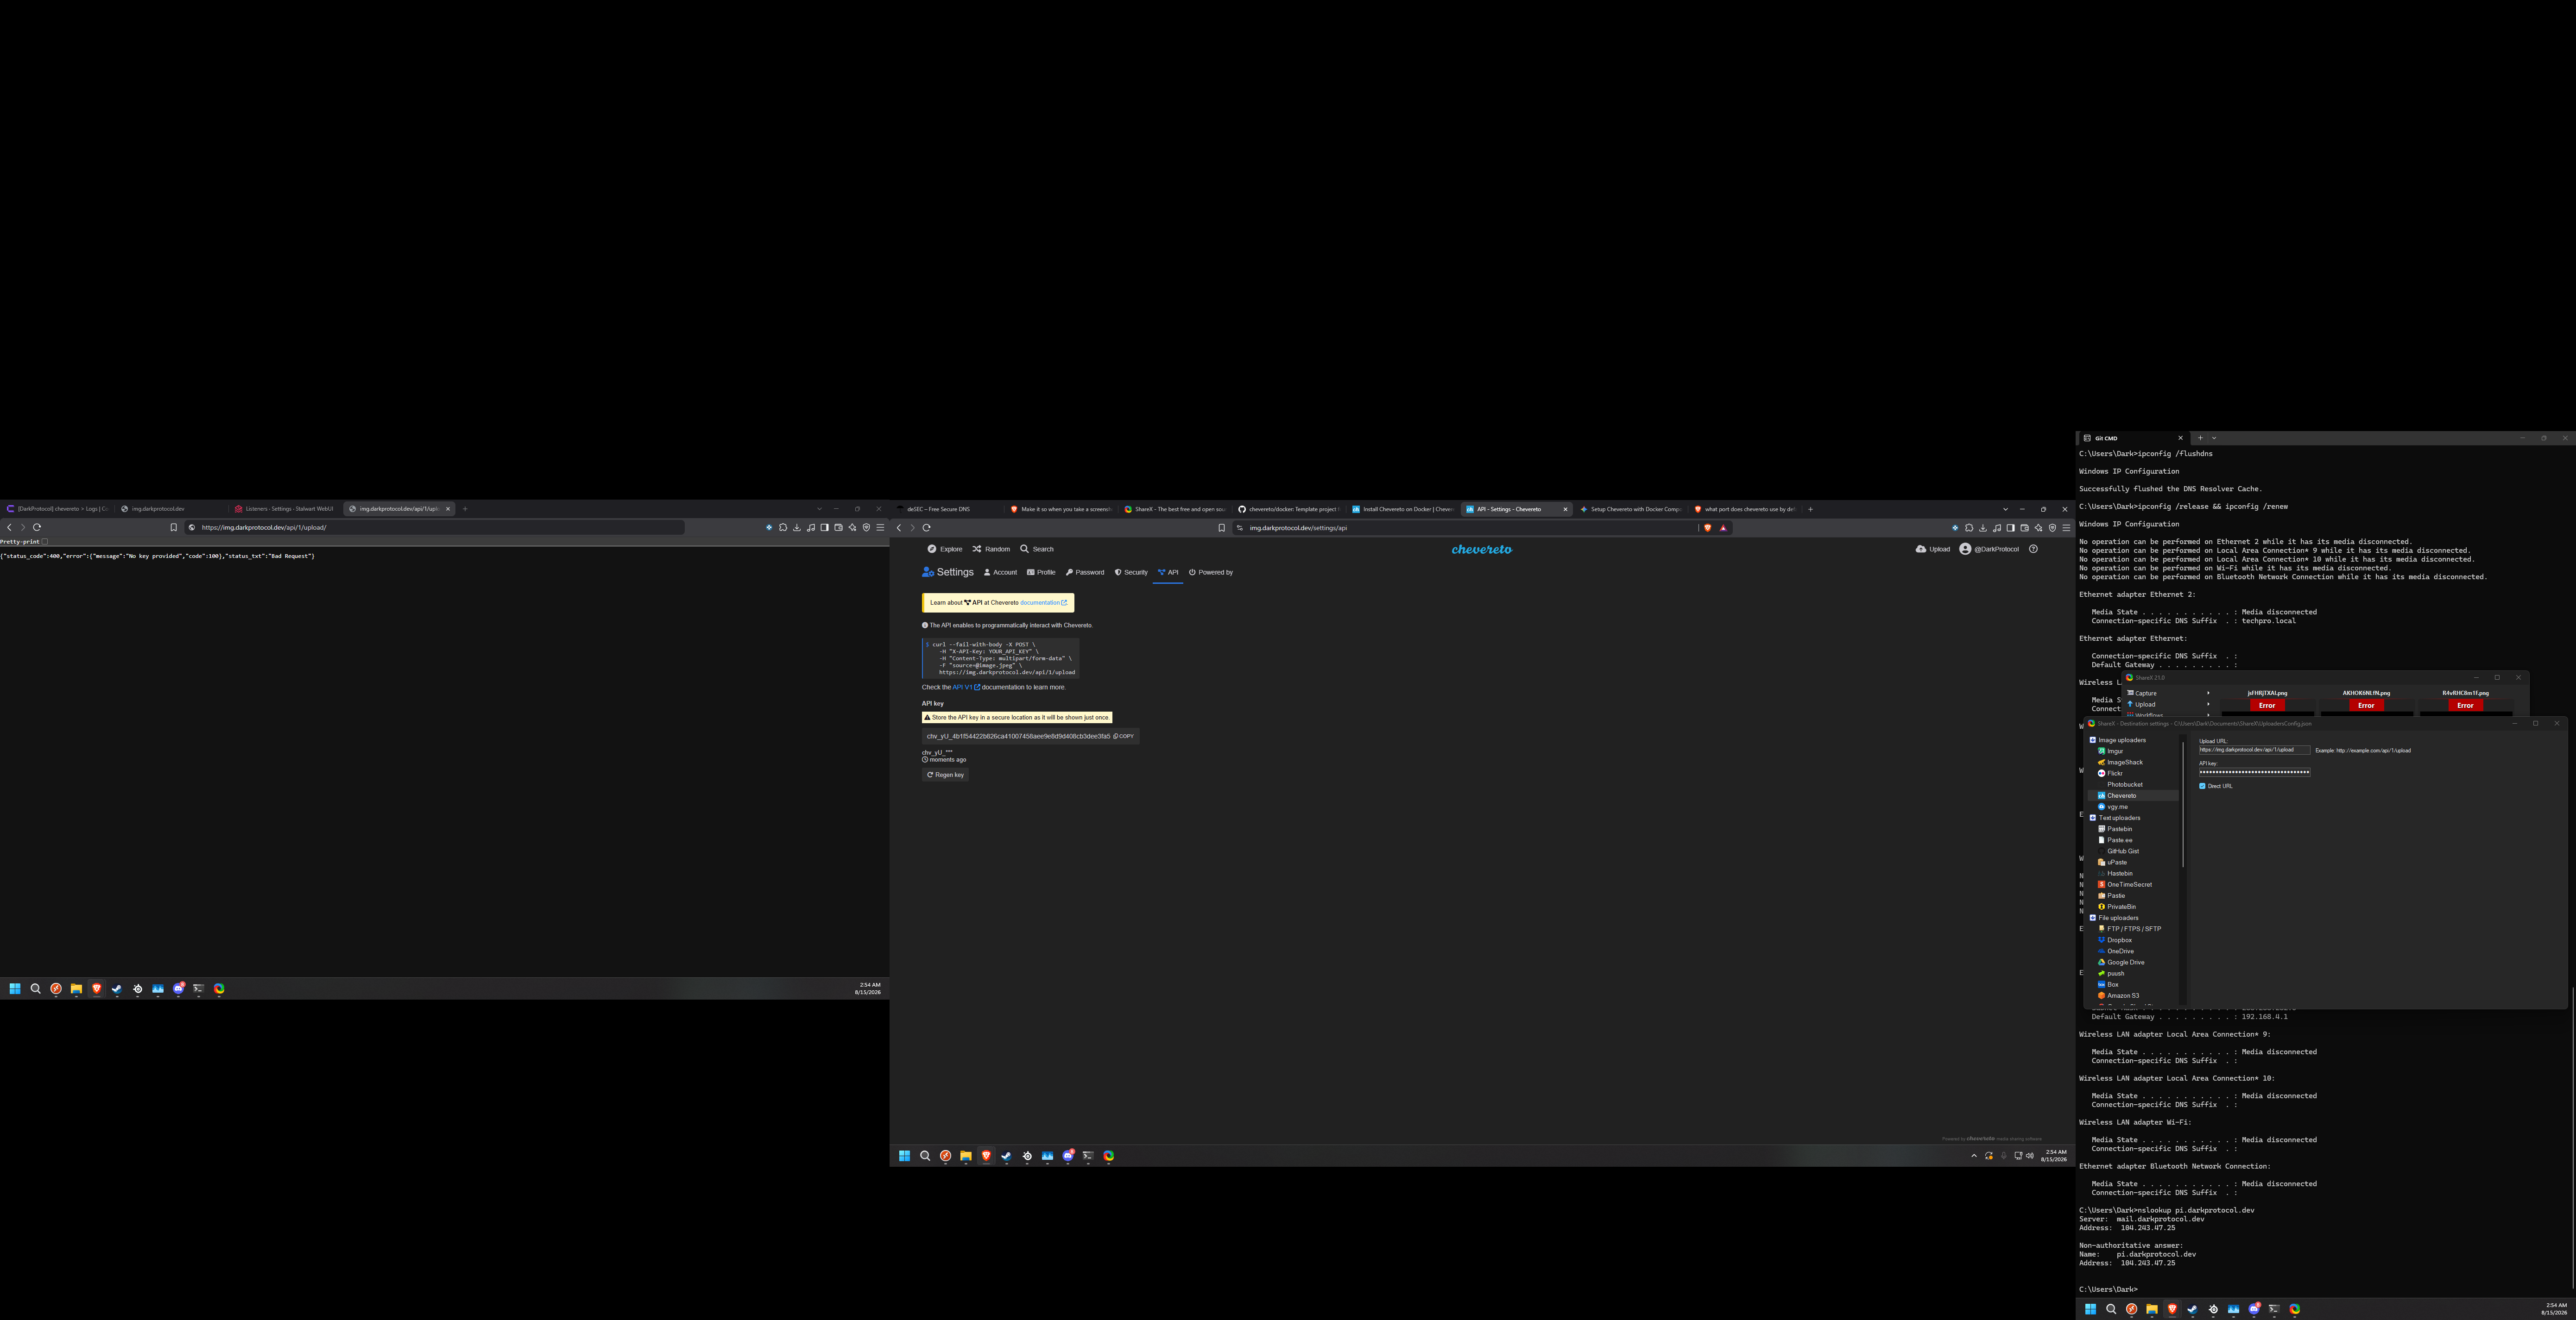Open the @DarkProtocol user menu

1989,549
